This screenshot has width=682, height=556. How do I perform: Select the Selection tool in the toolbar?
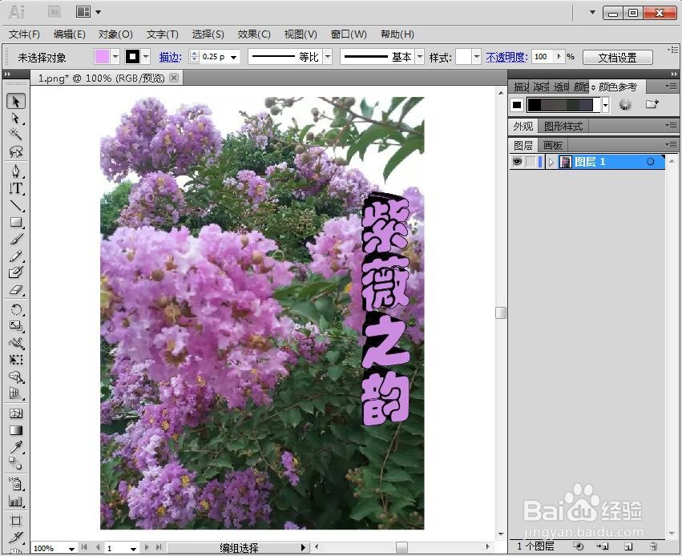point(16,101)
